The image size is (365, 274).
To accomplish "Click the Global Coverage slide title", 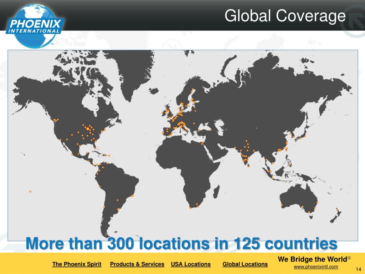I will (285, 16).
